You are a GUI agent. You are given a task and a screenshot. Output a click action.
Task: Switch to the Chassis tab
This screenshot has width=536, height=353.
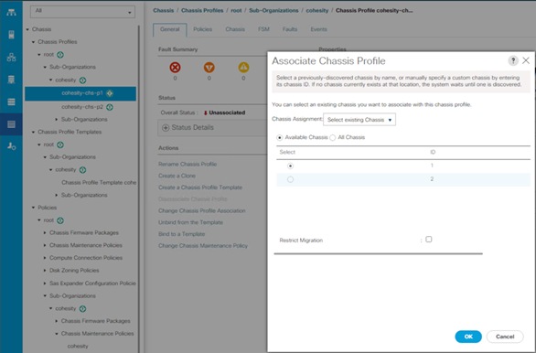pyautogui.click(x=235, y=29)
